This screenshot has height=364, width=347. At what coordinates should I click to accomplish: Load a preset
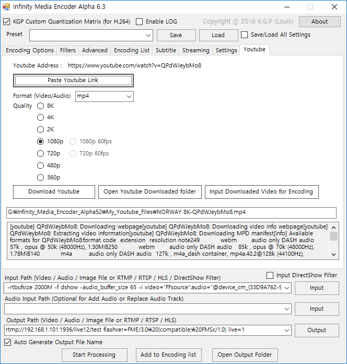click(x=218, y=35)
